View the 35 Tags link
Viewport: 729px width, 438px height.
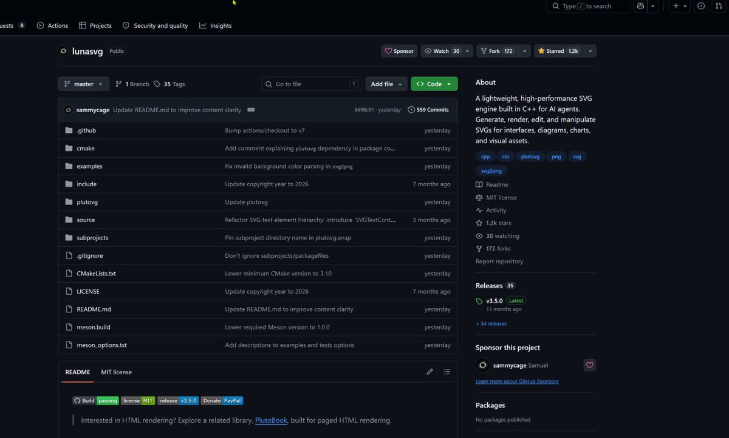(x=169, y=84)
